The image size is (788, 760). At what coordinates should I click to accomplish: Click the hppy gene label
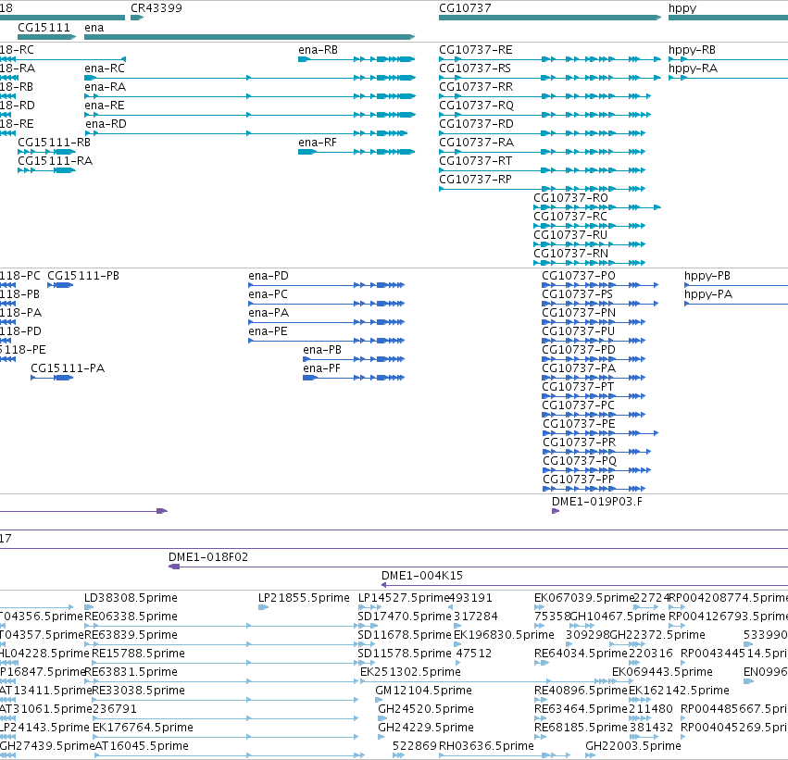coord(682,8)
